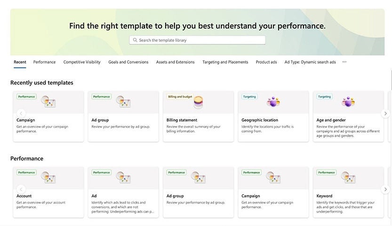Click the Billing statement coin stack icon
Viewport: 392px width, 226px height.
coord(199,102)
